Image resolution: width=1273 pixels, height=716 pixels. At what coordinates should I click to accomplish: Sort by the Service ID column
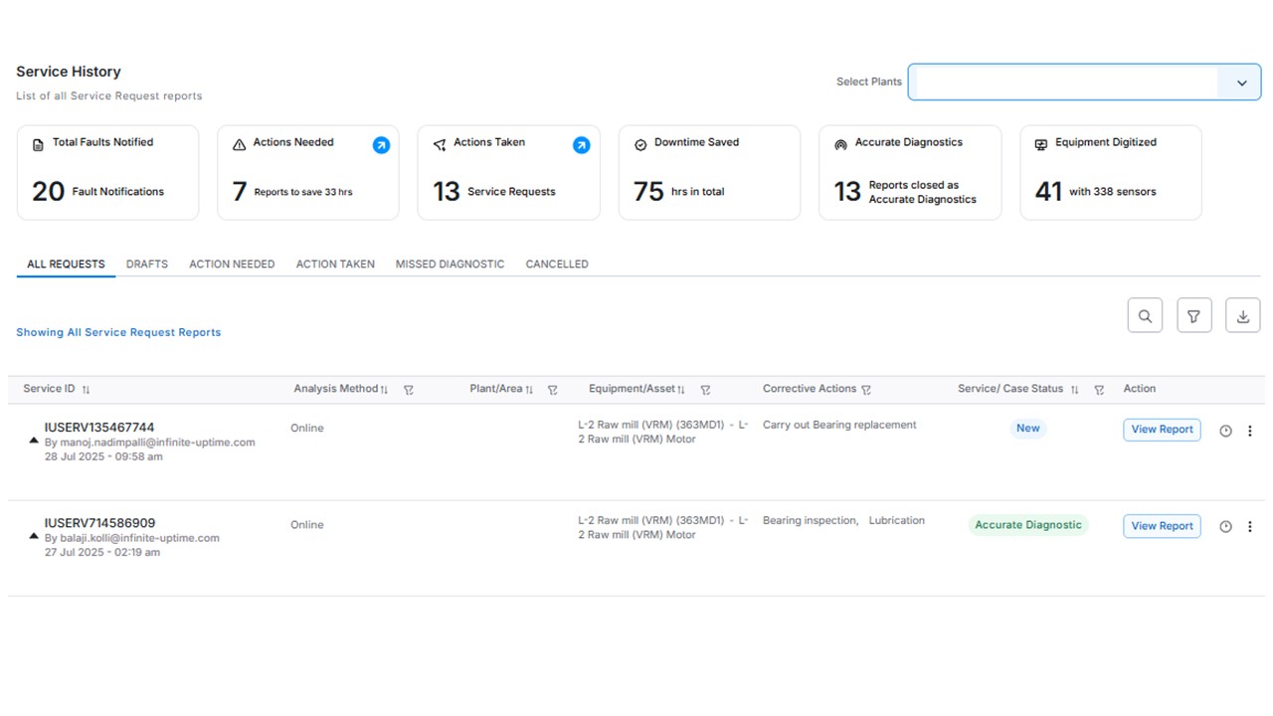[86, 390]
